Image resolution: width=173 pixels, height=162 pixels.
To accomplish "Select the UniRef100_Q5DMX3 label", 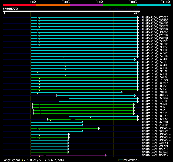I will (x=155, y=42).
